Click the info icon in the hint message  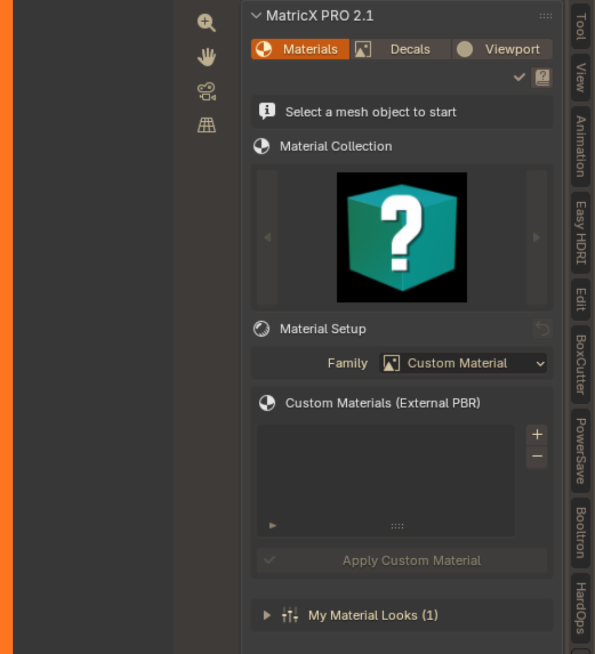point(267,111)
